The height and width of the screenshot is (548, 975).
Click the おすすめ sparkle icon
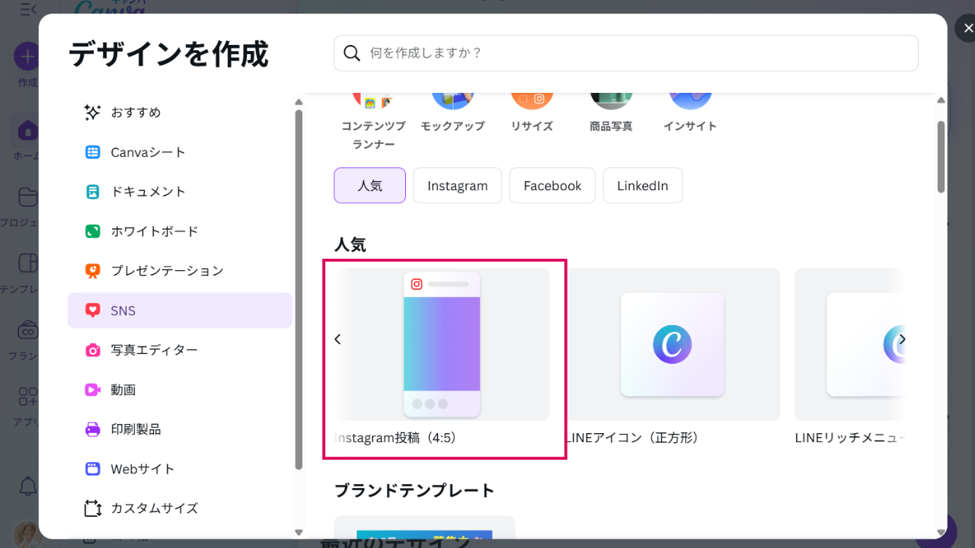[92, 113]
